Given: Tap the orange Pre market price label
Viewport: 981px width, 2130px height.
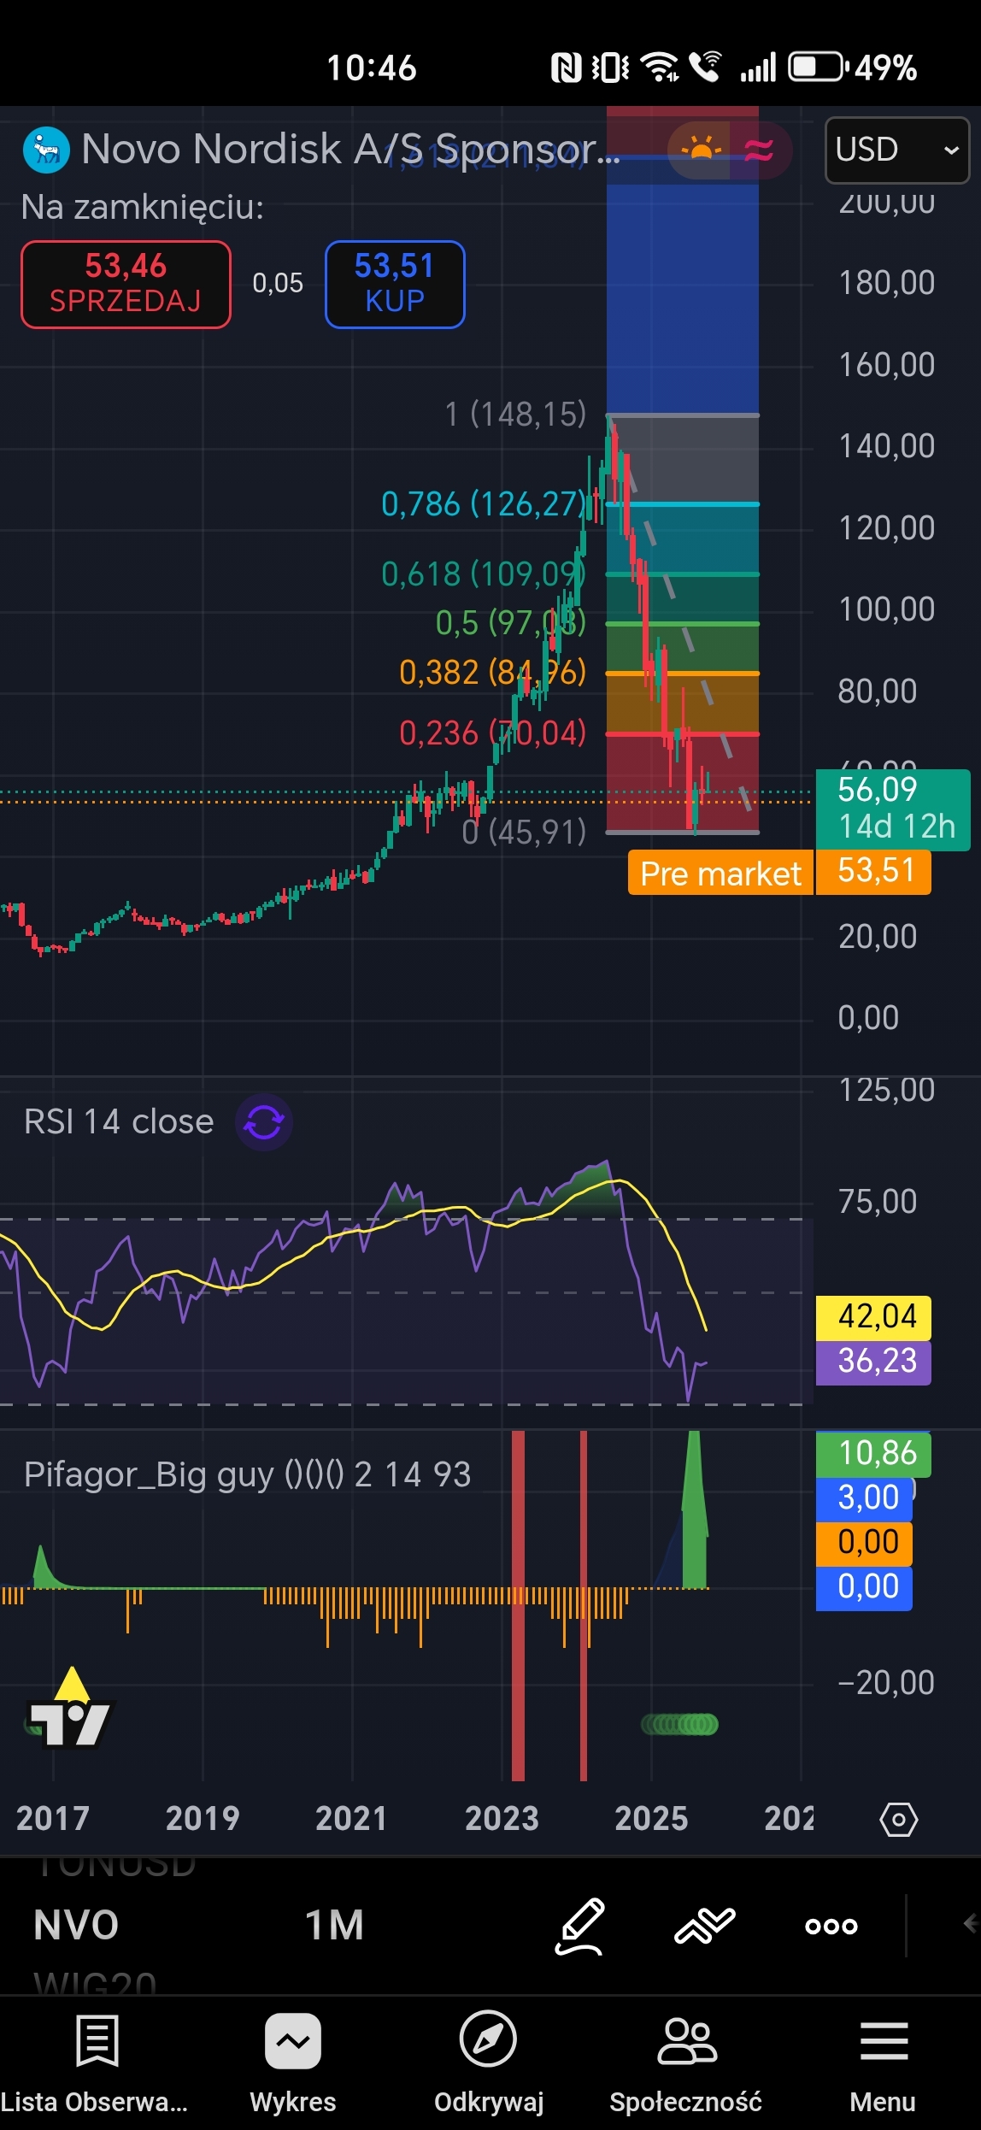Looking at the screenshot, I should click(x=720, y=873).
